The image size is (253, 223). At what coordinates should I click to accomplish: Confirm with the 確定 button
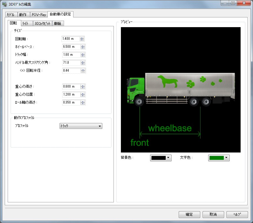pyautogui.click(x=189, y=214)
